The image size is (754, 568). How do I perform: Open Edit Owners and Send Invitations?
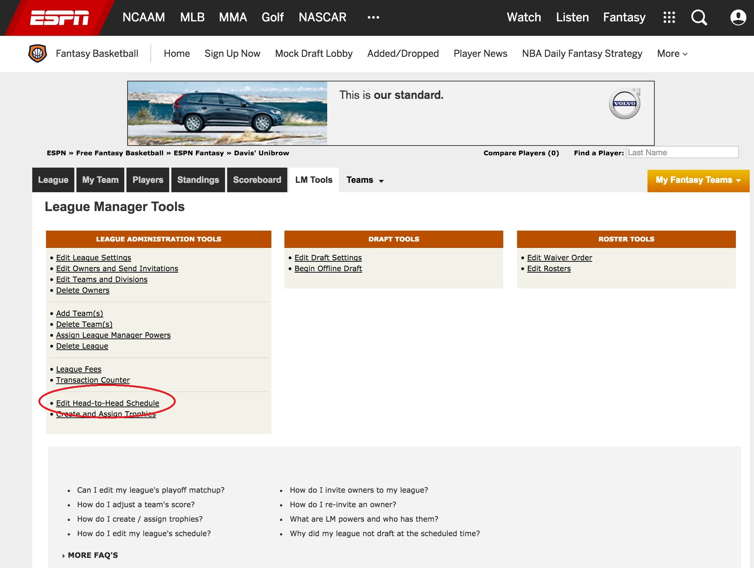(x=117, y=269)
